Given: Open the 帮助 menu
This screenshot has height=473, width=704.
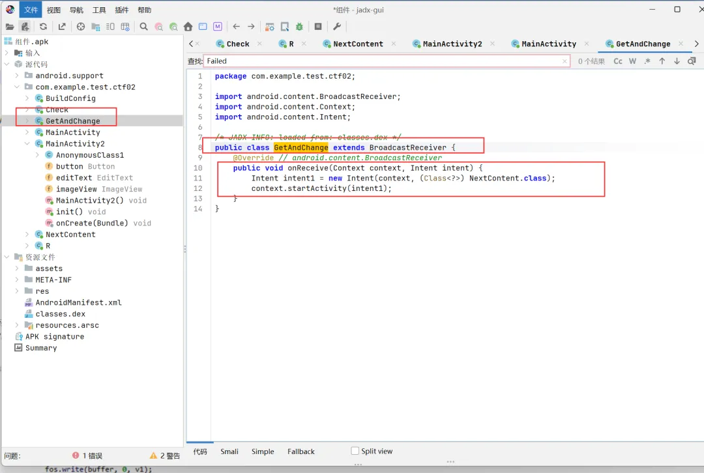Looking at the screenshot, I should click(145, 10).
